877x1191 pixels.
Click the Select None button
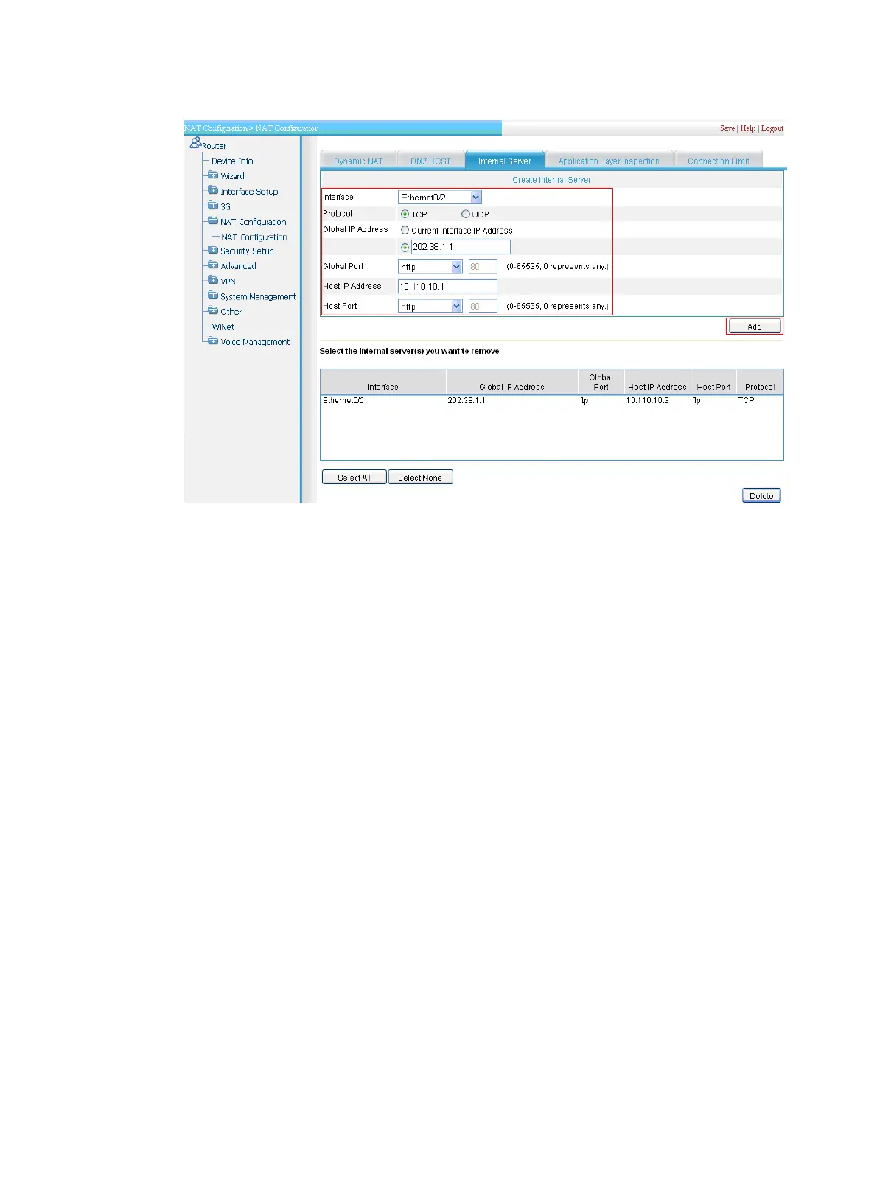pos(420,478)
